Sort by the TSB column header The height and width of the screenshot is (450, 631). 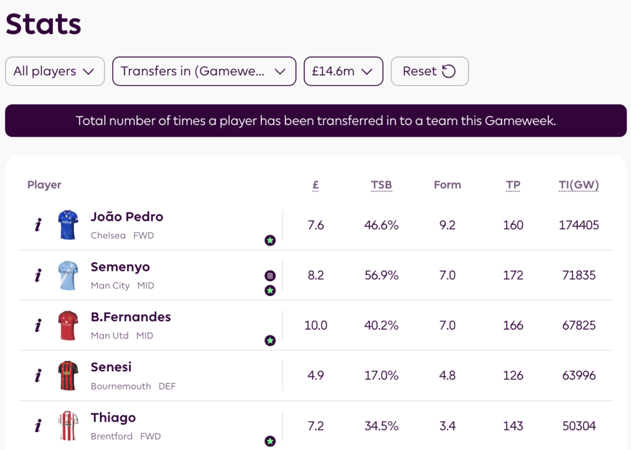381,185
